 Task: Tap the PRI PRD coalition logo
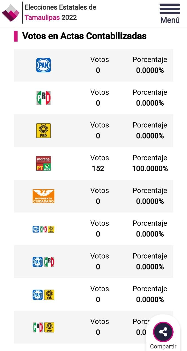(43, 327)
